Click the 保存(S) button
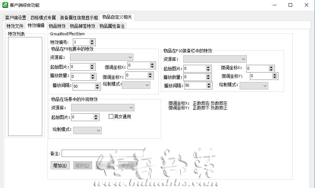This screenshot has width=315, height=188. tap(127, 165)
